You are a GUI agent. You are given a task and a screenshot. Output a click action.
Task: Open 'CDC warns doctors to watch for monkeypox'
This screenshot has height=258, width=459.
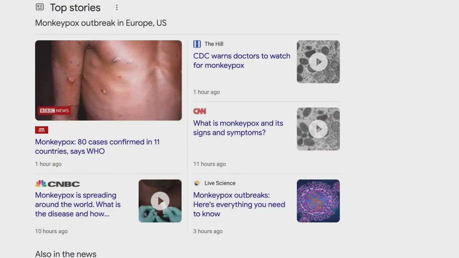[242, 61]
